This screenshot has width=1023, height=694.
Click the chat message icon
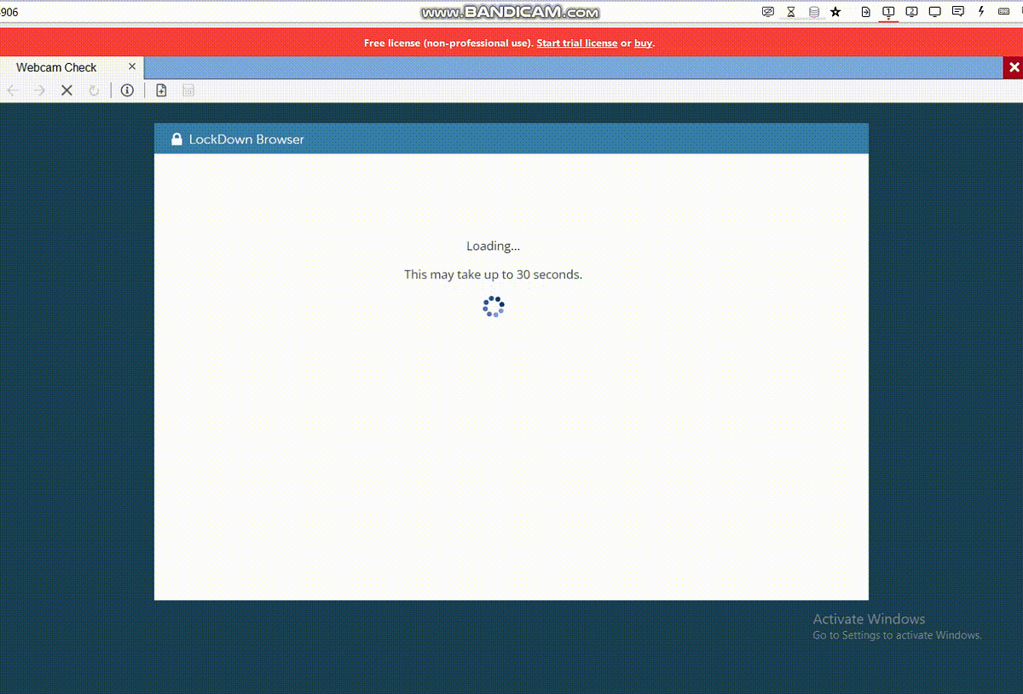click(958, 11)
